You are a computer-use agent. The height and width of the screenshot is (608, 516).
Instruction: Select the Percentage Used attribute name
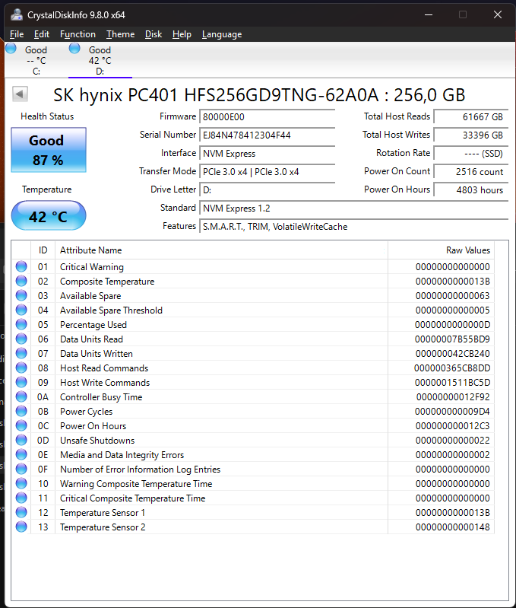[93, 325]
